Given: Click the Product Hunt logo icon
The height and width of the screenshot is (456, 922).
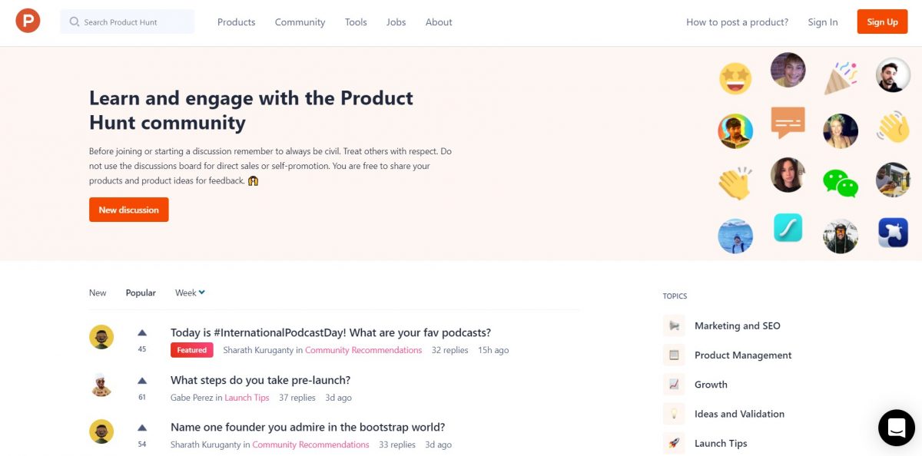Looking at the screenshot, I should point(28,21).
